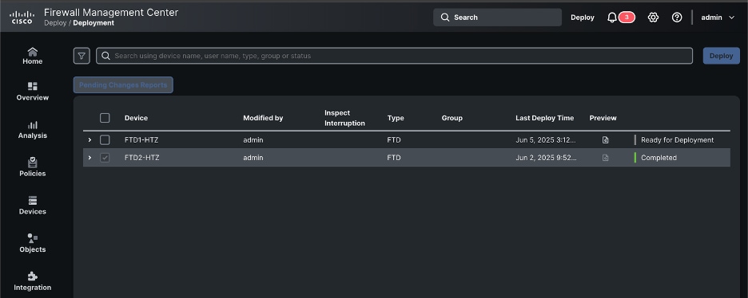Preview icon in FTD2-HTZ row
This screenshot has width=748, height=298.
tap(606, 158)
